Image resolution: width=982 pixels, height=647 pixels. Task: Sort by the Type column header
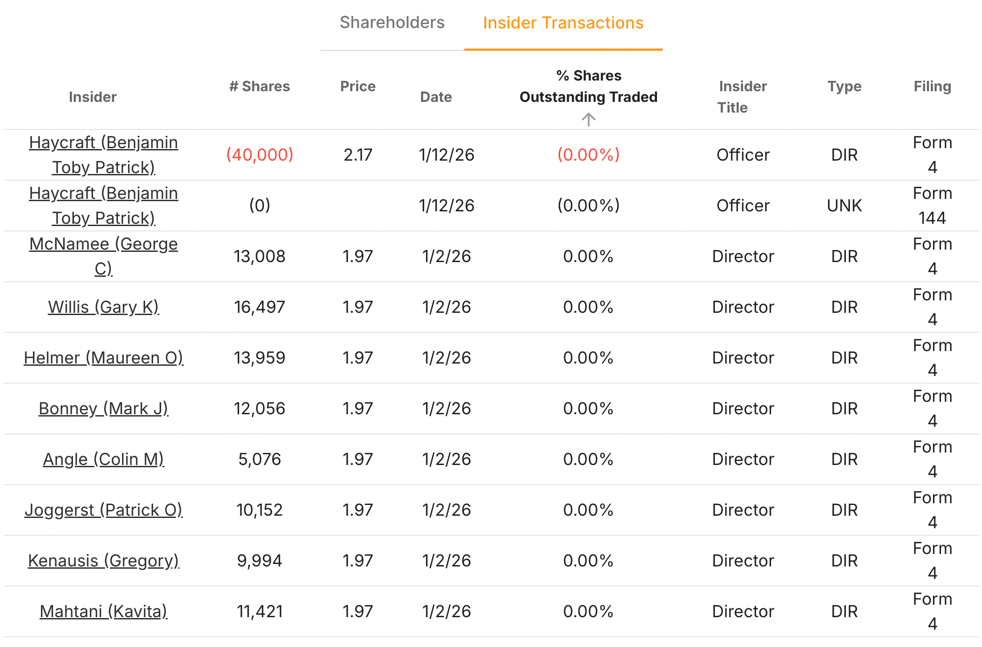844,86
